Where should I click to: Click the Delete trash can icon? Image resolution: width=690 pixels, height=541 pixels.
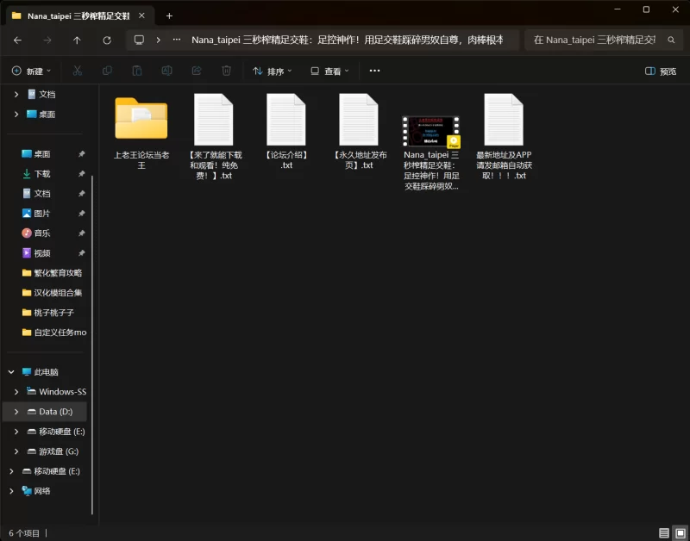(x=226, y=71)
